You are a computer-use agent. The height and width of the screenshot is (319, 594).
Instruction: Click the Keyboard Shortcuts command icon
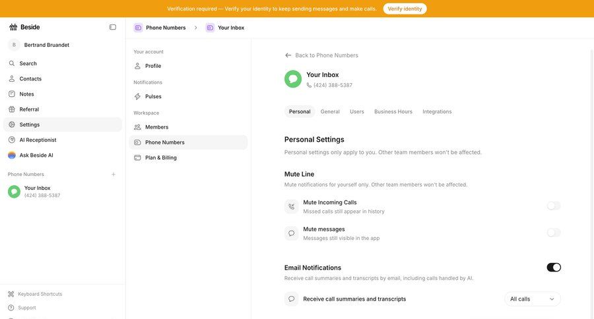pos(11,294)
